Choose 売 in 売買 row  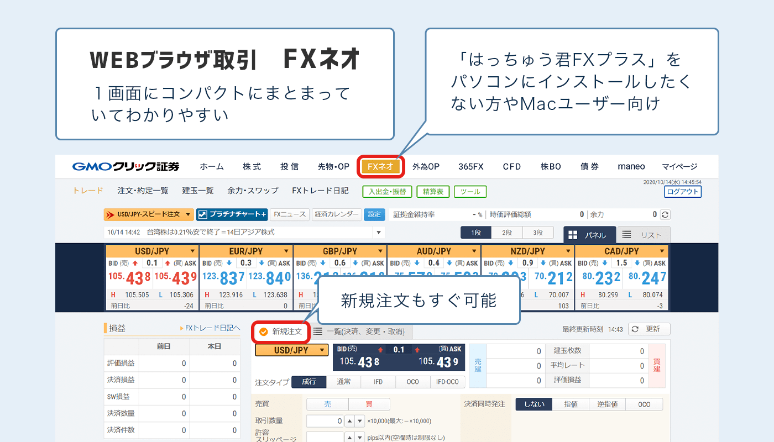(x=327, y=404)
